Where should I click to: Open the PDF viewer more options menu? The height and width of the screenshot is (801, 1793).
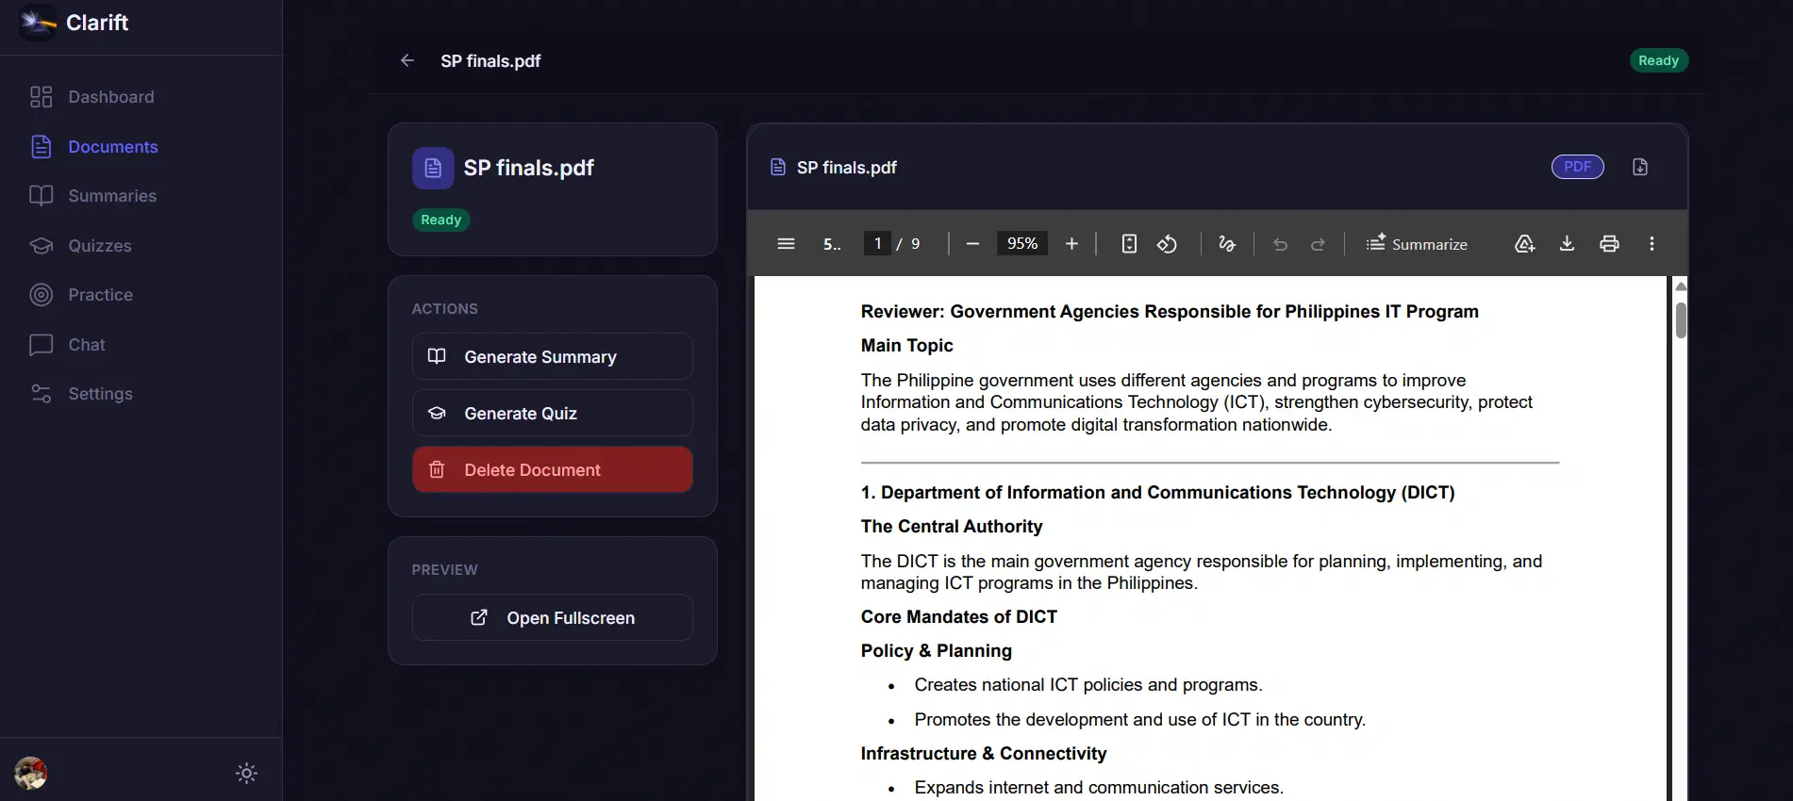coord(1652,244)
